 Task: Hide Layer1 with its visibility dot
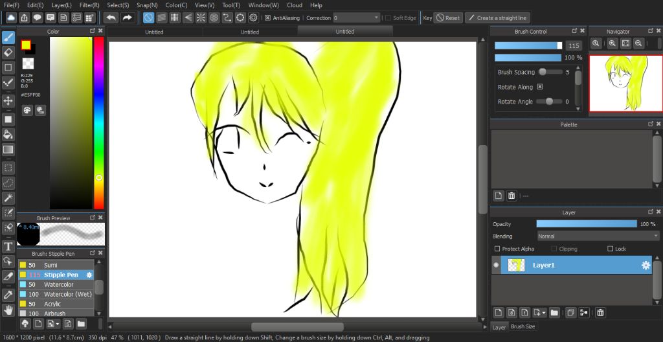[496, 265]
